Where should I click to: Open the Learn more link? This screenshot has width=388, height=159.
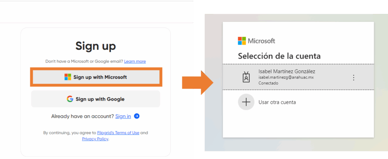(x=135, y=61)
